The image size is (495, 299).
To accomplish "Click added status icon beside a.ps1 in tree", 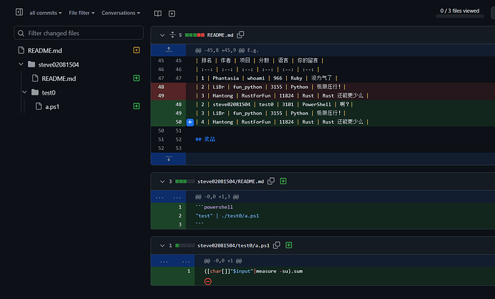I will pyautogui.click(x=136, y=106).
